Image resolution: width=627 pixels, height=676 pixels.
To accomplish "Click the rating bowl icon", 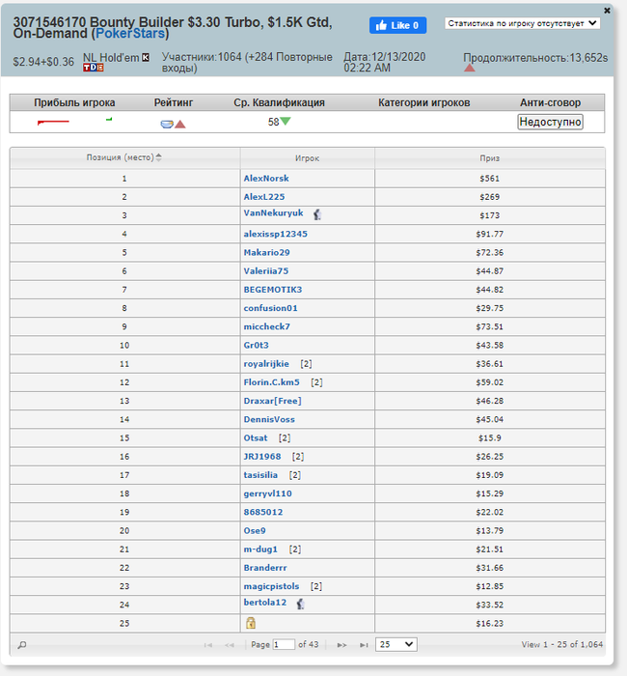I will pos(167,125).
